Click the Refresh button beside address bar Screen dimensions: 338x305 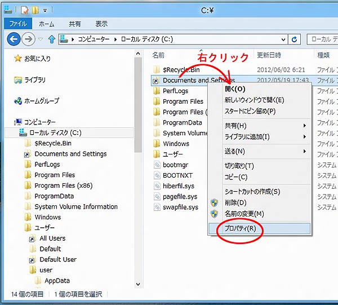[294, 39]
